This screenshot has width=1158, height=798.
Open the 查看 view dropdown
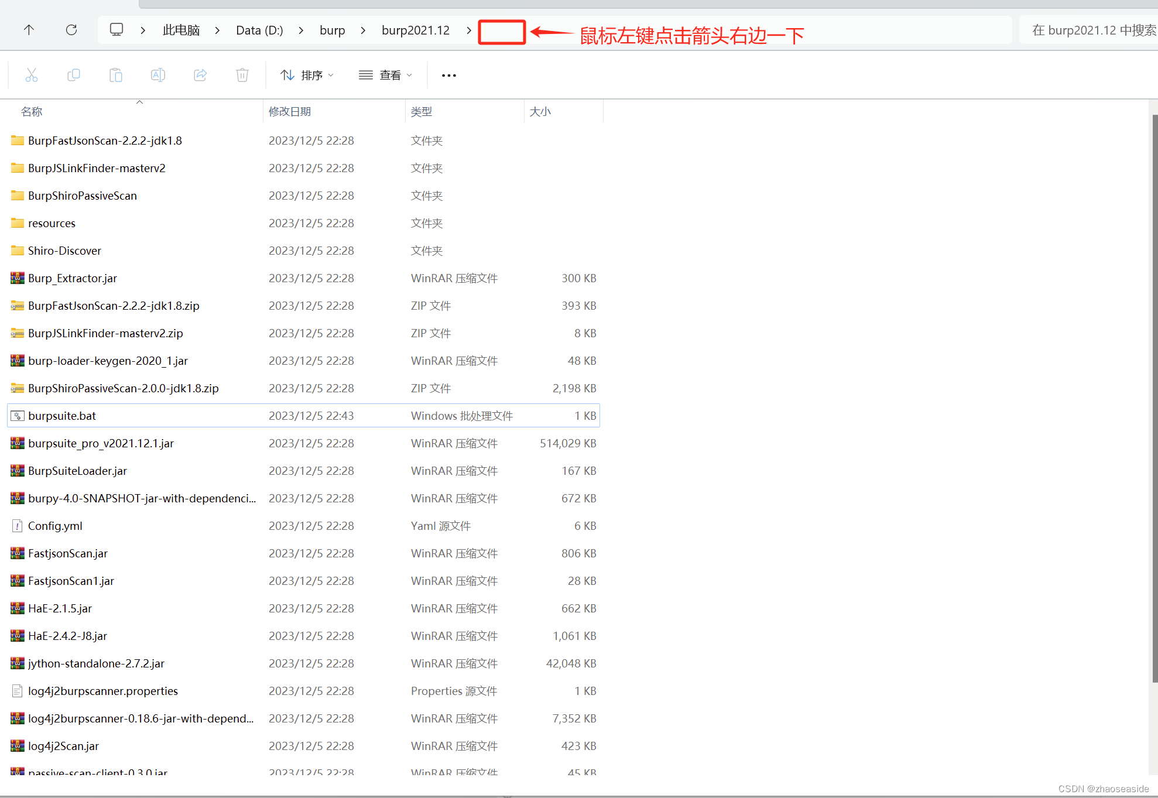386,76
